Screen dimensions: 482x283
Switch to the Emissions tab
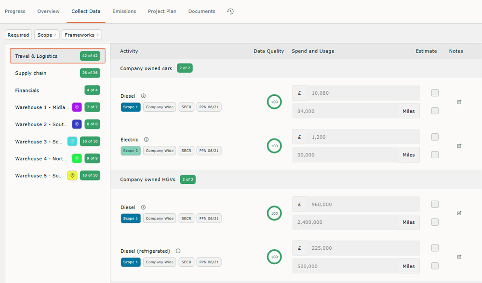tap(124, 11)
